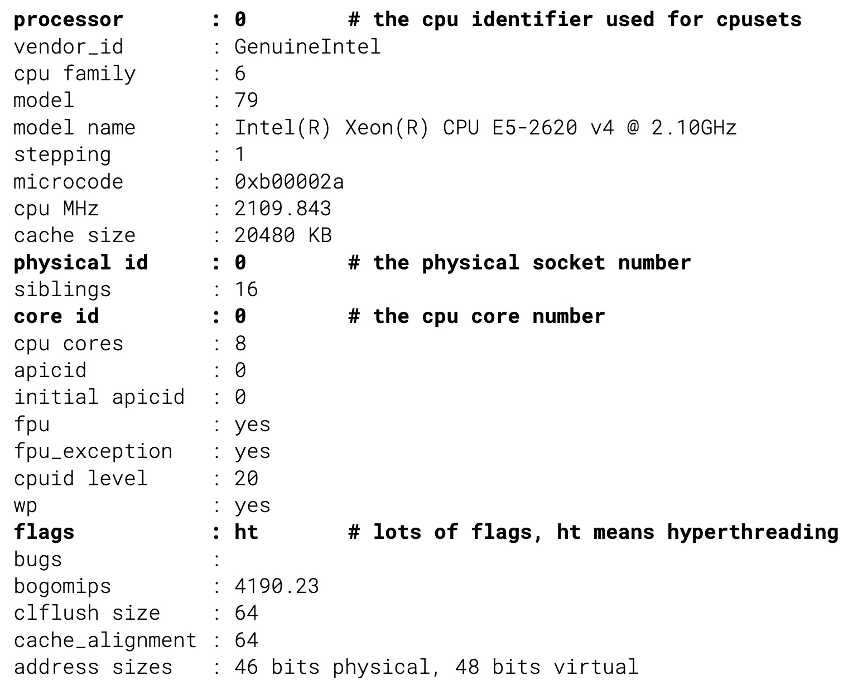Click the 'cpu cores' value 8
The height and width of the screenshot is (685, 848).
[240, 344]
